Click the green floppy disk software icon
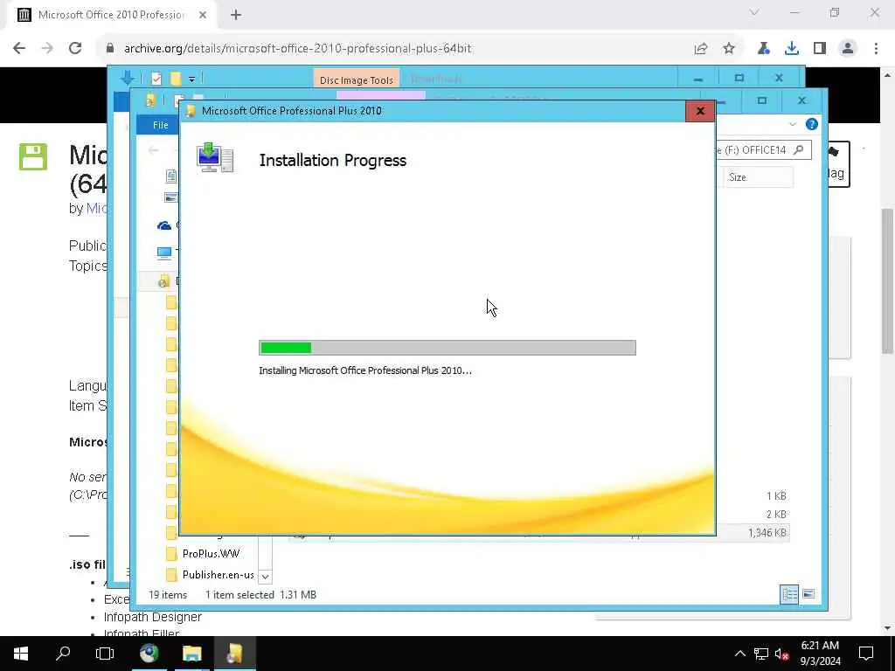 click(33, 157)
